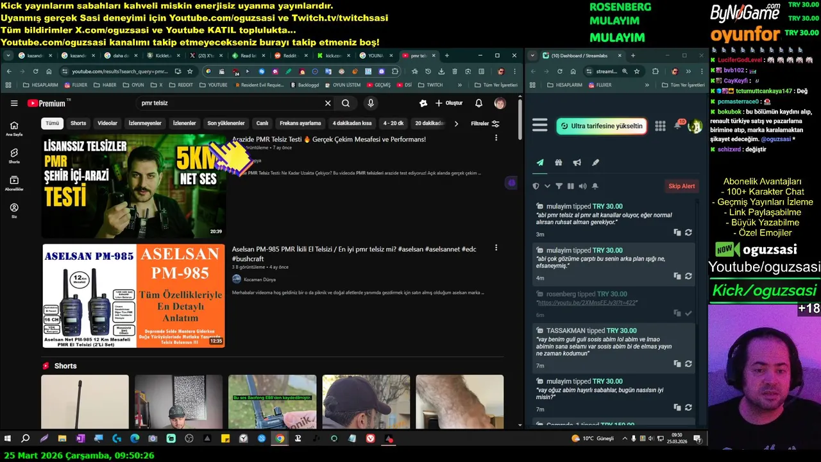This screenshot has width=821, height=462.
Task: Reload the YouTube browser page
Action: point(35,71)
